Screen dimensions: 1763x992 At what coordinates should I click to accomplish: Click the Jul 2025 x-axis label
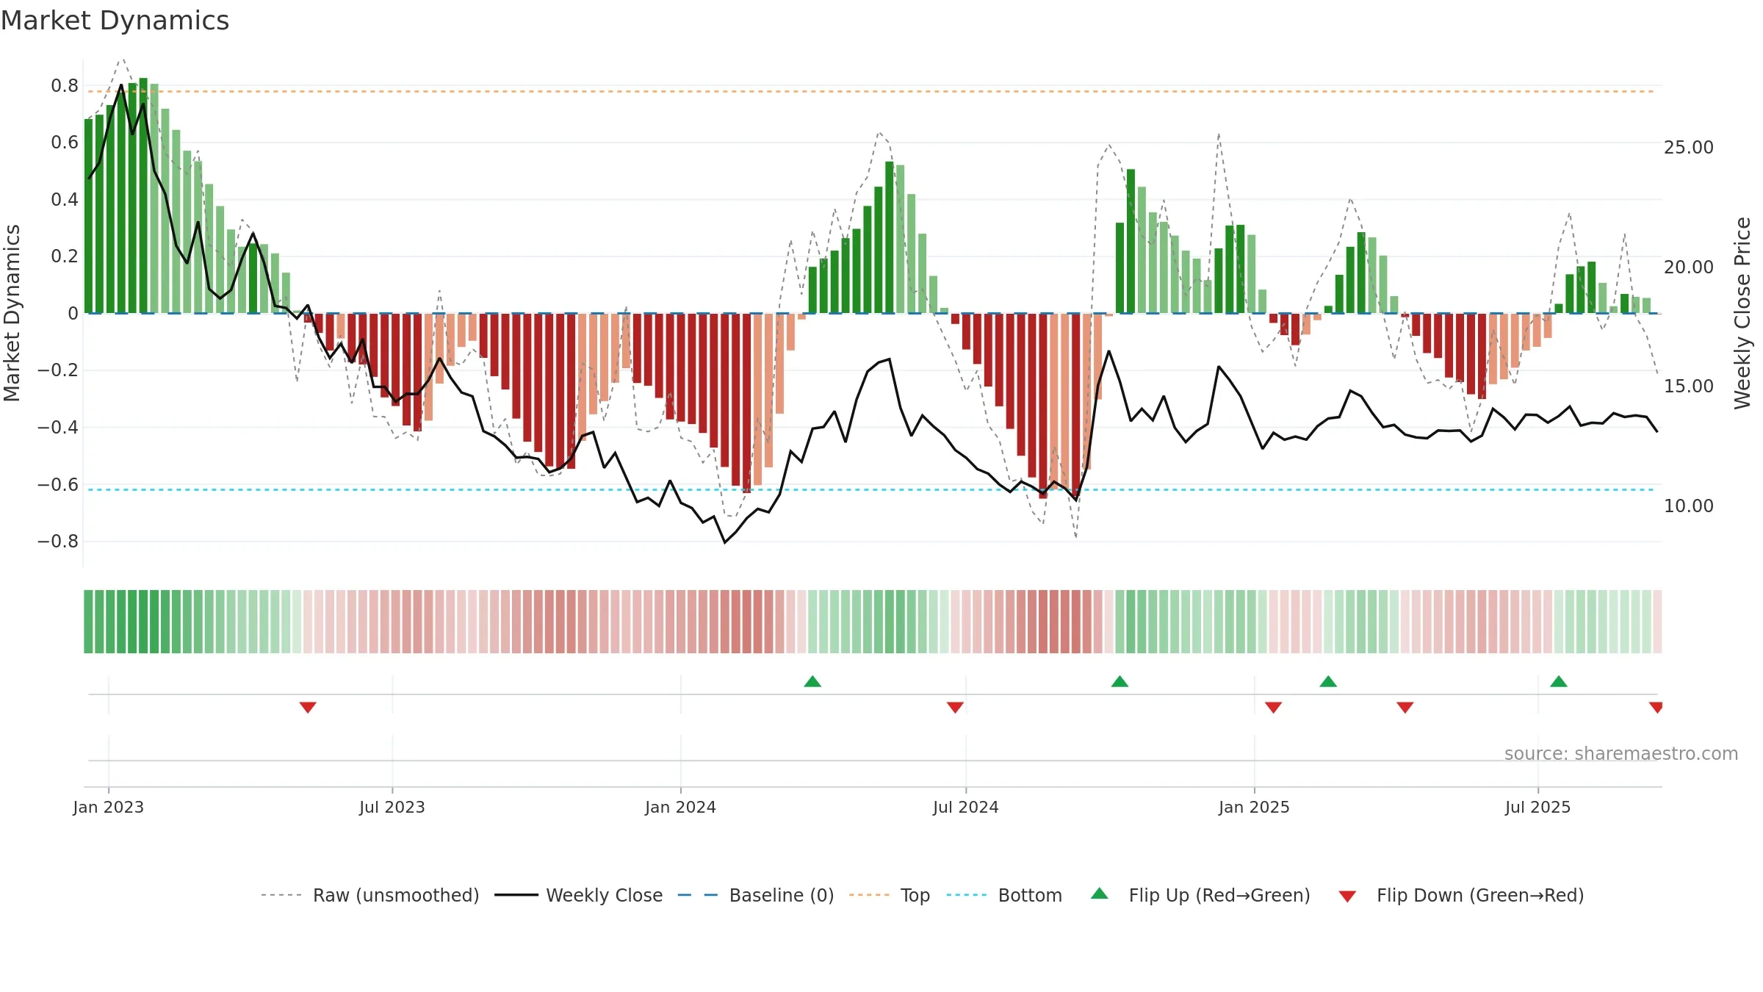[1538, 807]
